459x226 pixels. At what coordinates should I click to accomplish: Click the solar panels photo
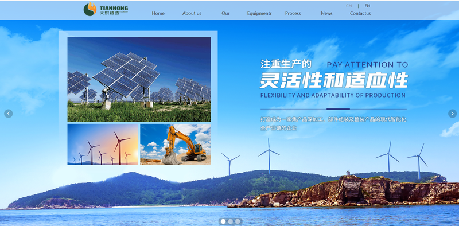click(x=139, y=79)
